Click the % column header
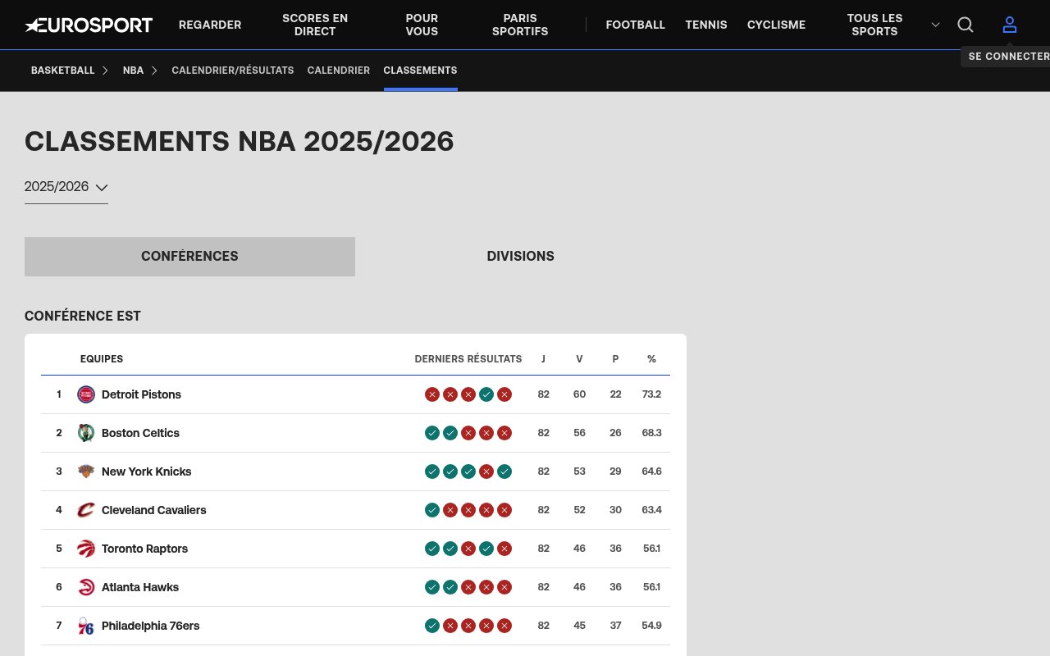 [x=651, y=359]
